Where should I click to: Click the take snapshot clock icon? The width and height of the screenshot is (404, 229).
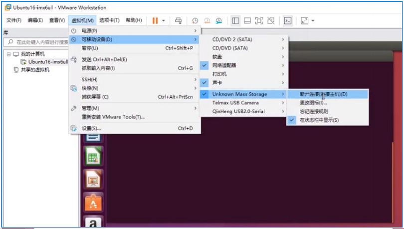[195, 20]
